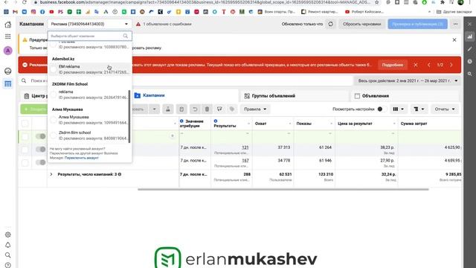The height and width of the screenshot is (268, 476).
Task: Click the undo arrow toolbar icon
Action: tap(195, 109)
